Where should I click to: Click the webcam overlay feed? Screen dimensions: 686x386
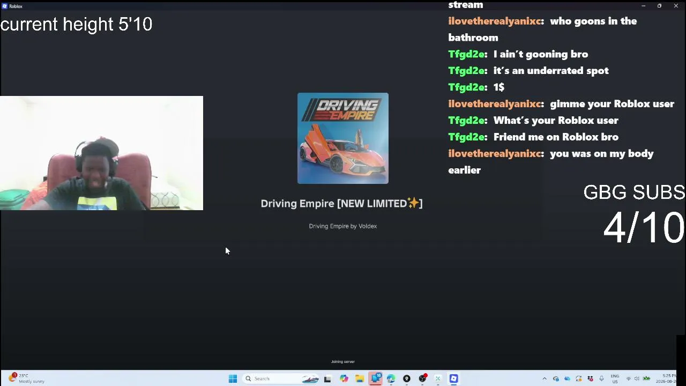click(x=101, y=153)
